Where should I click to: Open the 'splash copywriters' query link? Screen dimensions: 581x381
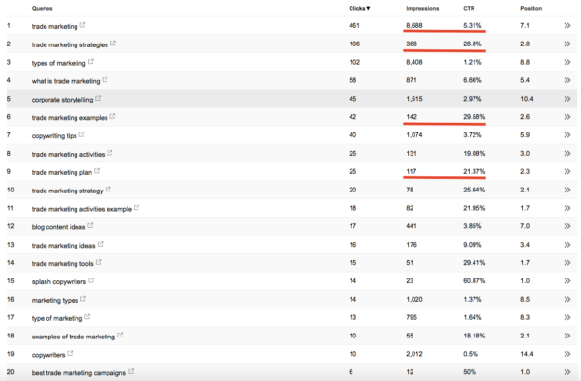[59, 281]
